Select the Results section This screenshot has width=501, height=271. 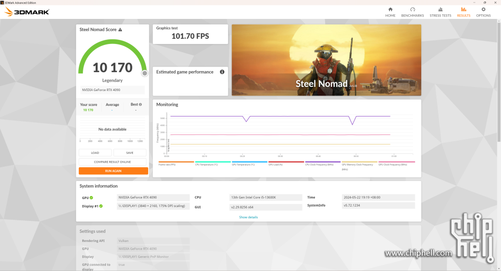[464, 12]
